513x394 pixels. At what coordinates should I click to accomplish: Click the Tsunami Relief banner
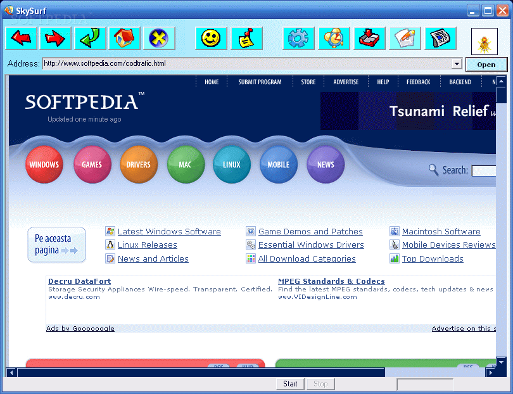click(408, 111)
